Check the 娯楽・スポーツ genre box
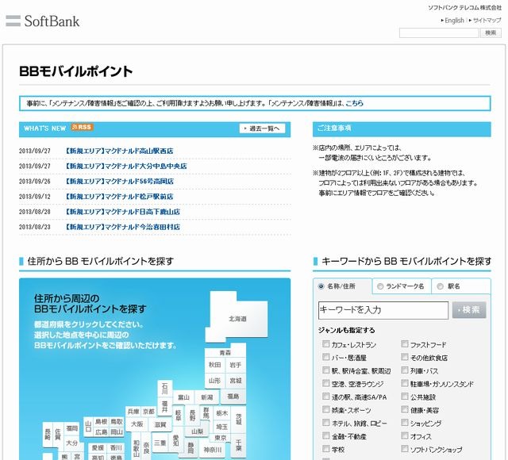This screenshot has width=508, height=460. (x=326, y=409)
